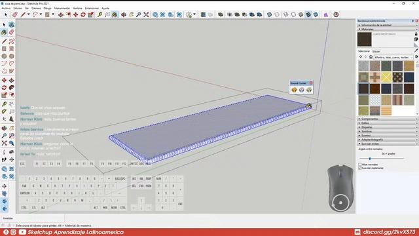Image resolution: width=419 pixels, height=236 pixels.
Task: Collapse the Materiales panel
Action: point(388,29)
